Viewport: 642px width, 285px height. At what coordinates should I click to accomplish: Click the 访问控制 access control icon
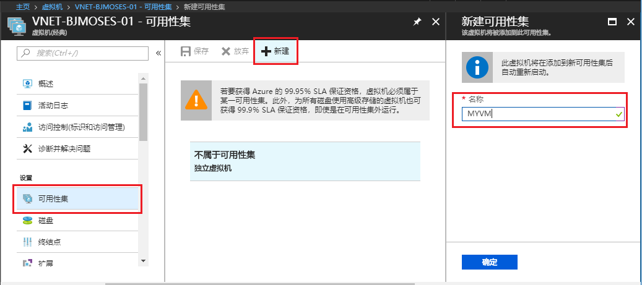[x=27, y=127]
